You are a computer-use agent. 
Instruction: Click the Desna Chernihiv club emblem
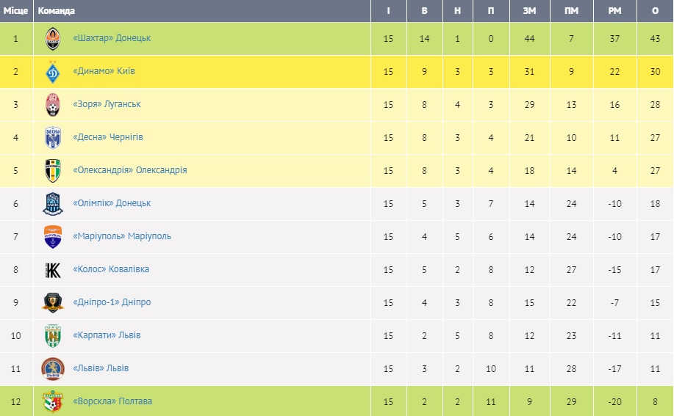click(53, 137)
